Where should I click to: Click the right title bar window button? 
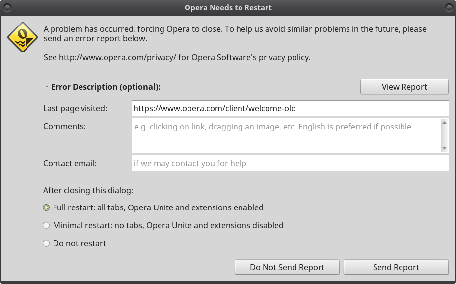point(449,7)
